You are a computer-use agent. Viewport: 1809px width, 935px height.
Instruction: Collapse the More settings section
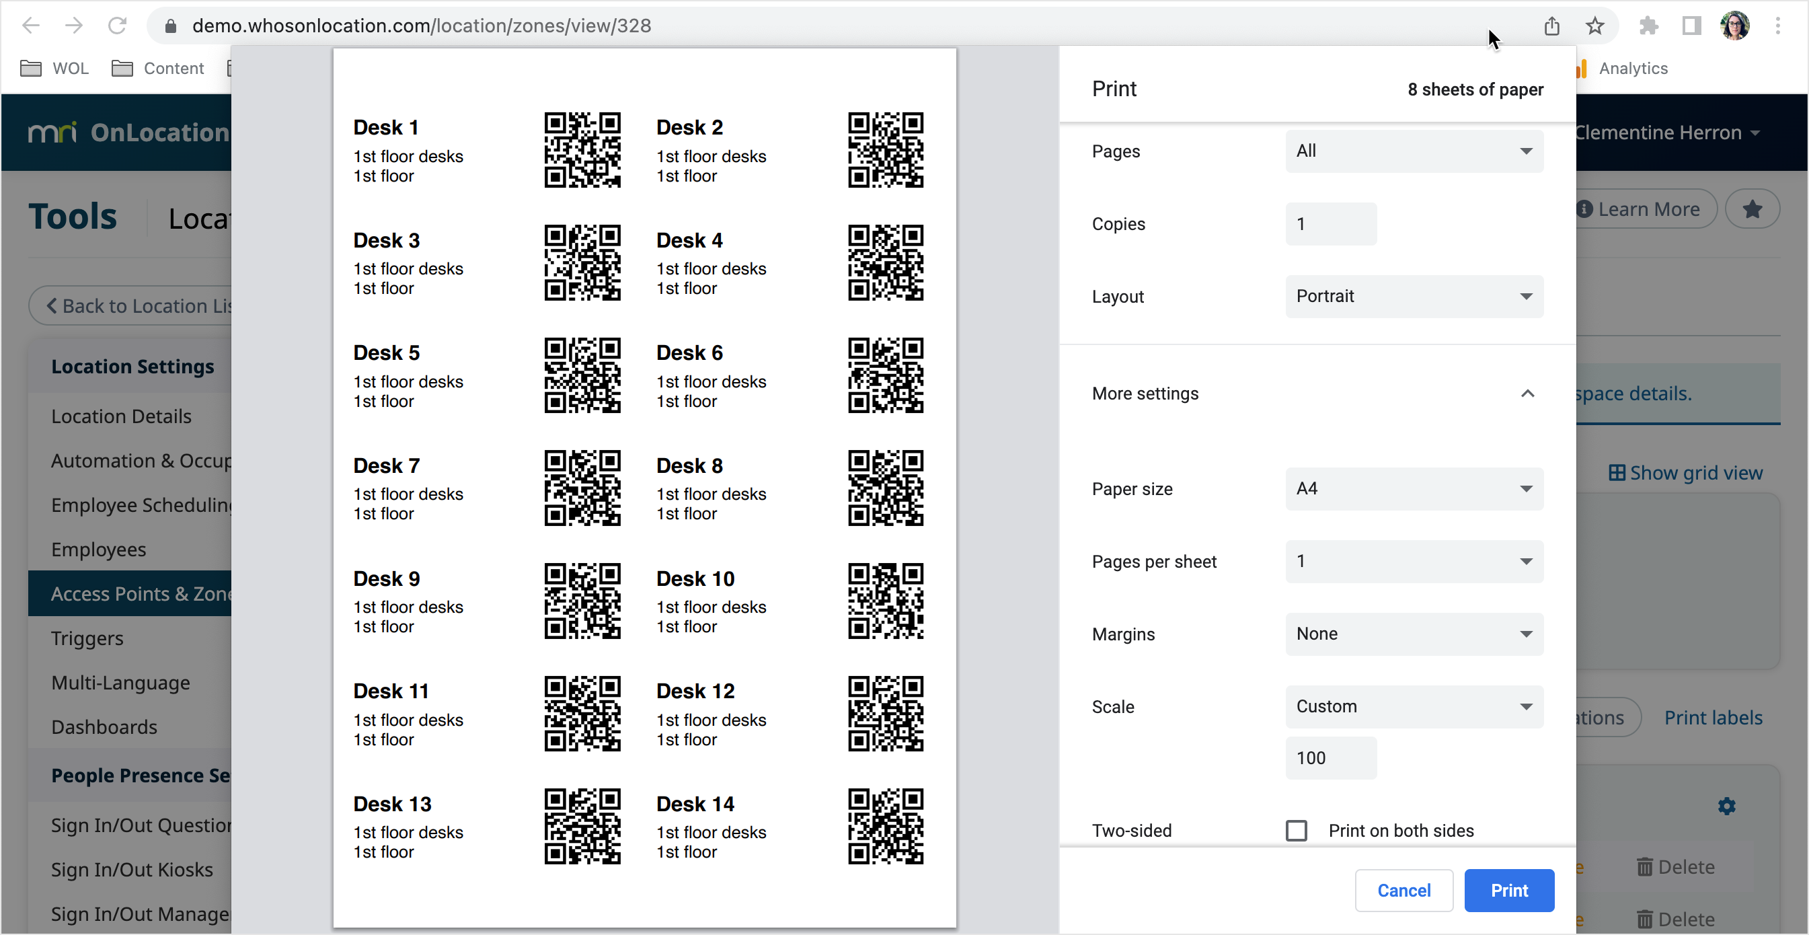(x=1527, y=394)
